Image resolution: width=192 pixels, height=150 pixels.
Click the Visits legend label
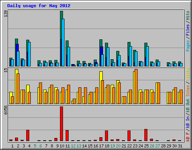click(188, 74)
